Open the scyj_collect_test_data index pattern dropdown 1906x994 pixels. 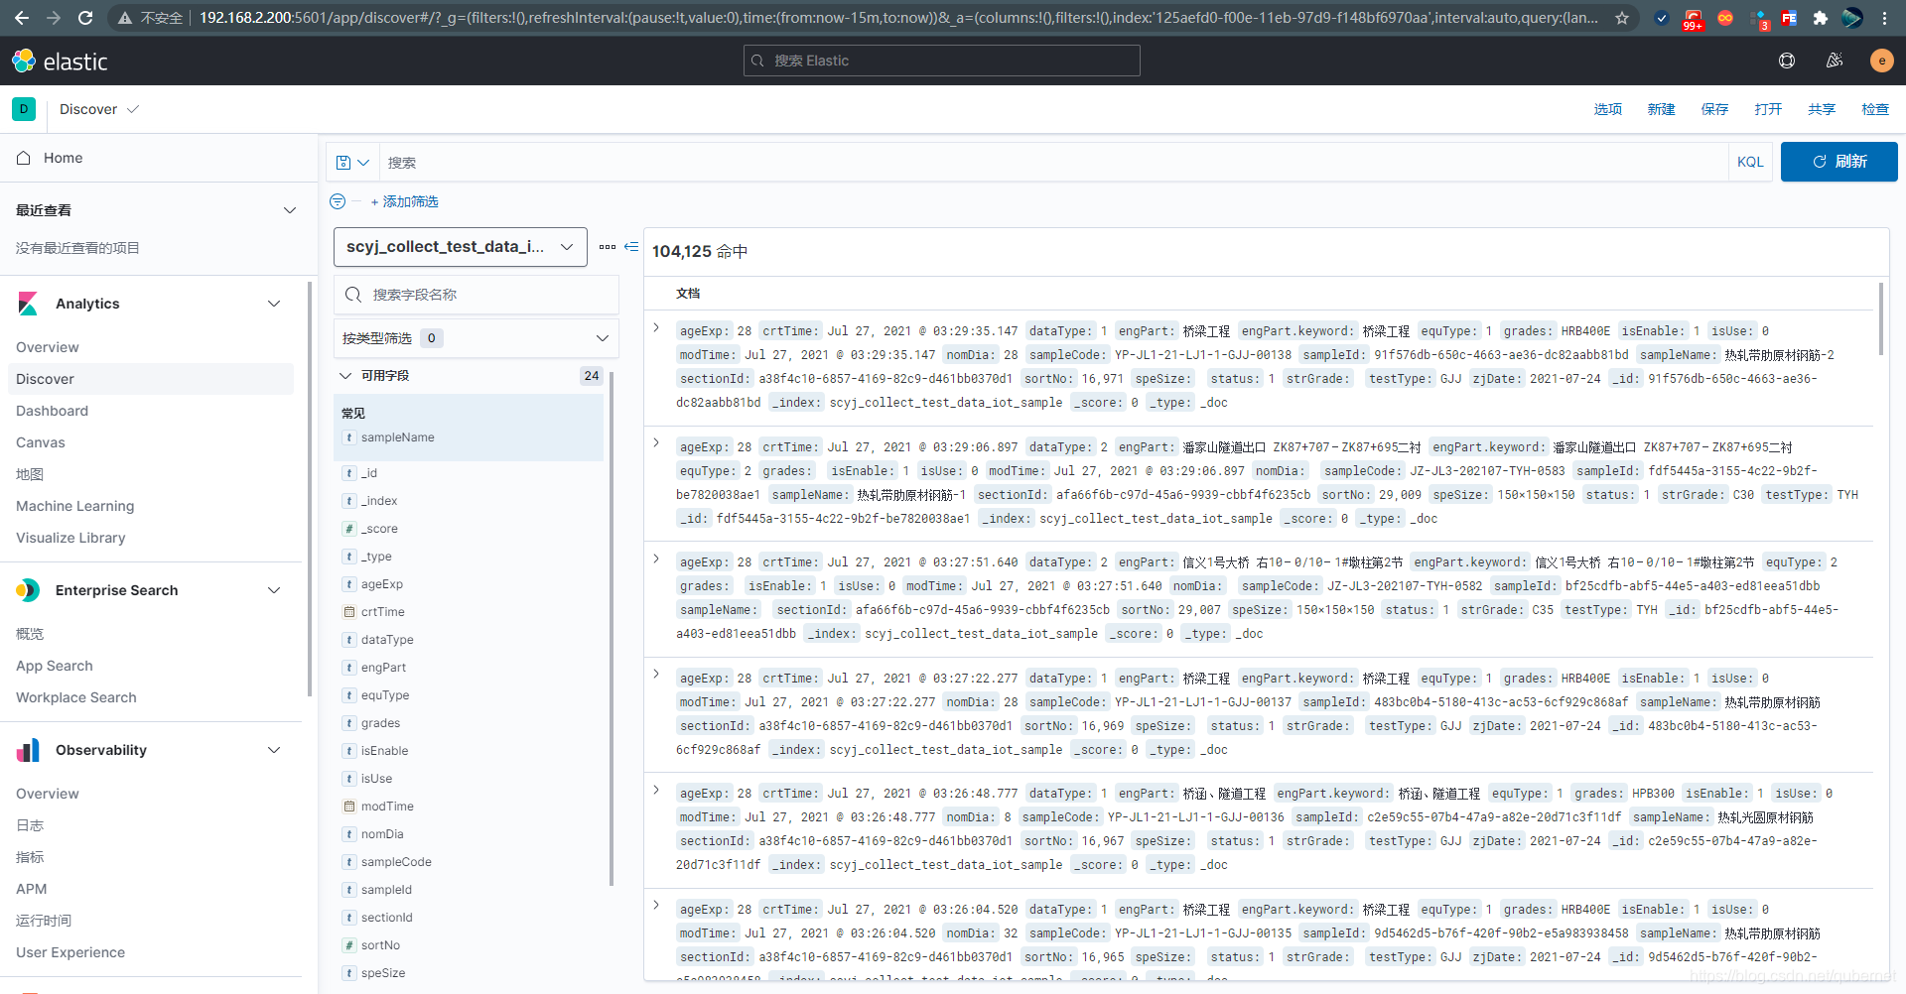[461, 247]
